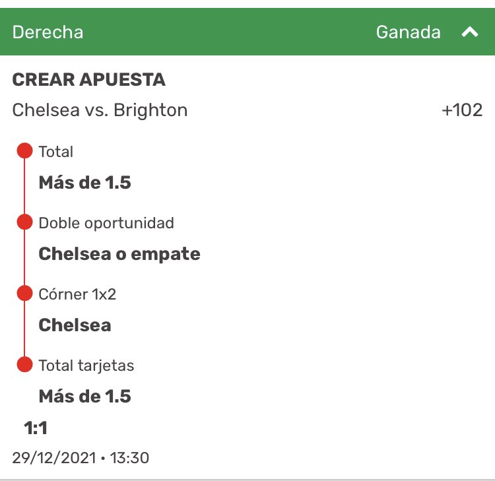Click the +102 odds value
The width and height of the screenshot is (495, 481).
[462, 110]
